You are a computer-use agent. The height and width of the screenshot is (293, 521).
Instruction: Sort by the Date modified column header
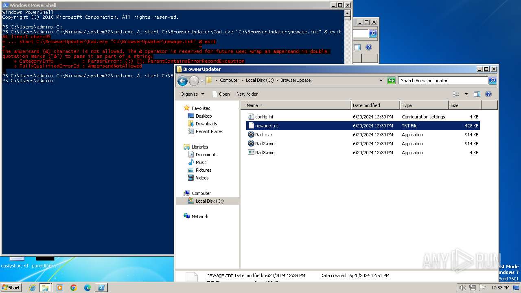[375, 105]
